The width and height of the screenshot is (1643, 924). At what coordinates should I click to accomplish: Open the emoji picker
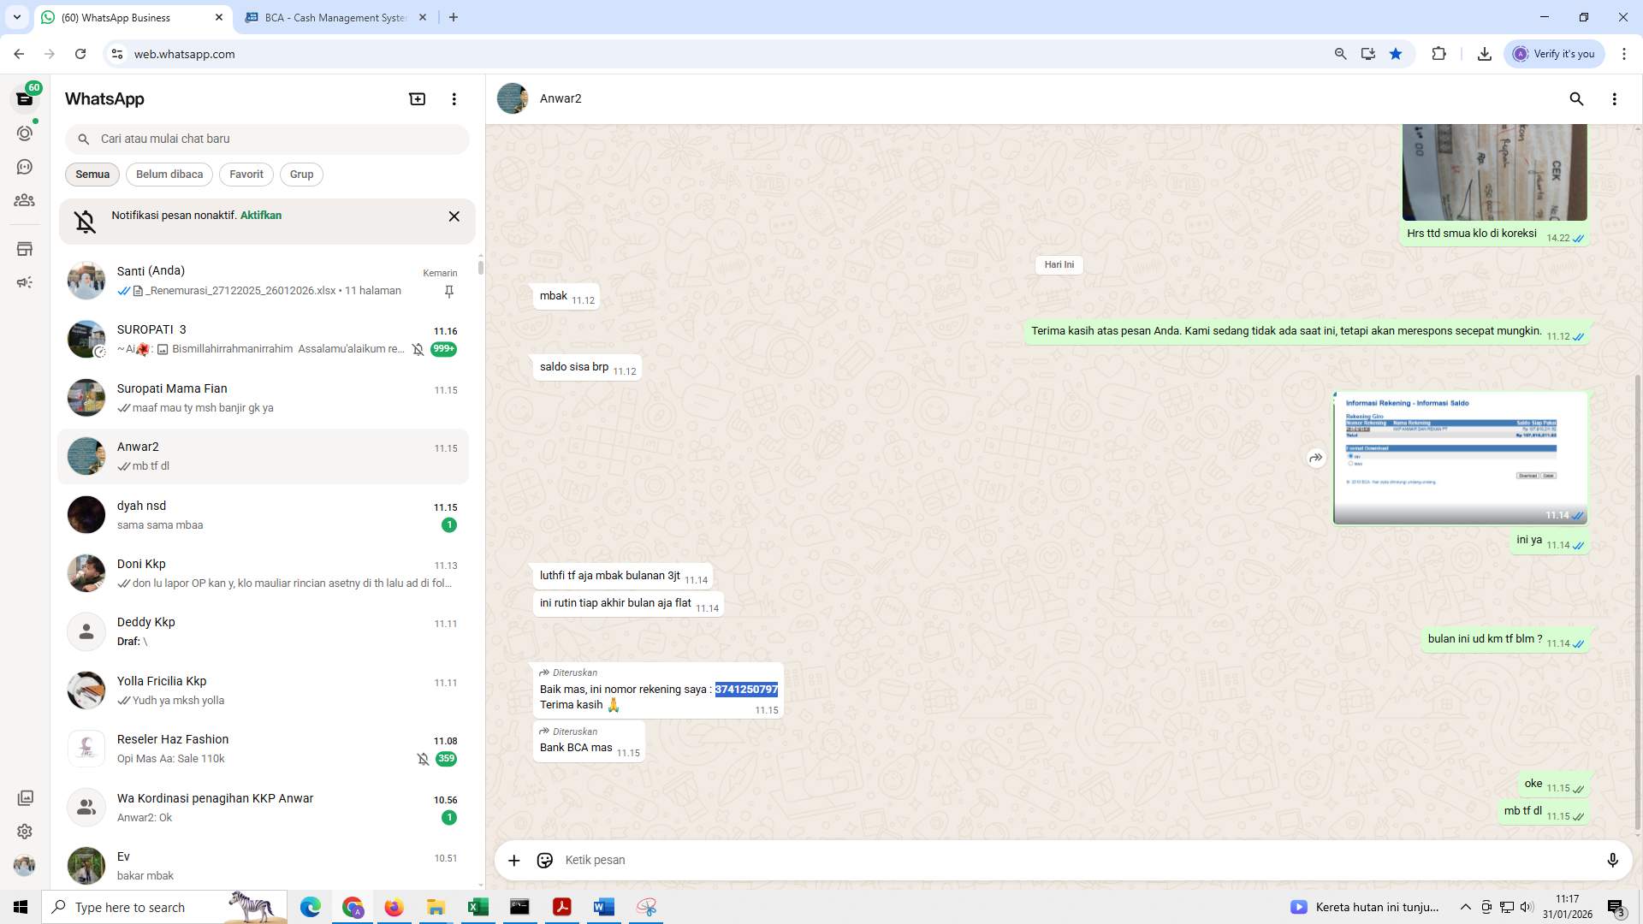point(545,860)
